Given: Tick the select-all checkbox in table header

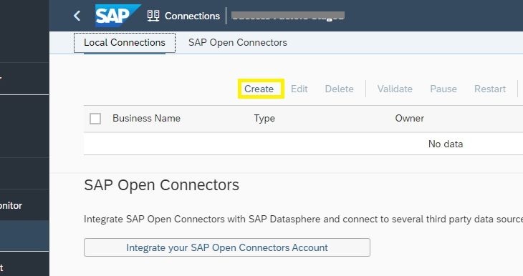Looking at the screenshot, I should 95,119.
